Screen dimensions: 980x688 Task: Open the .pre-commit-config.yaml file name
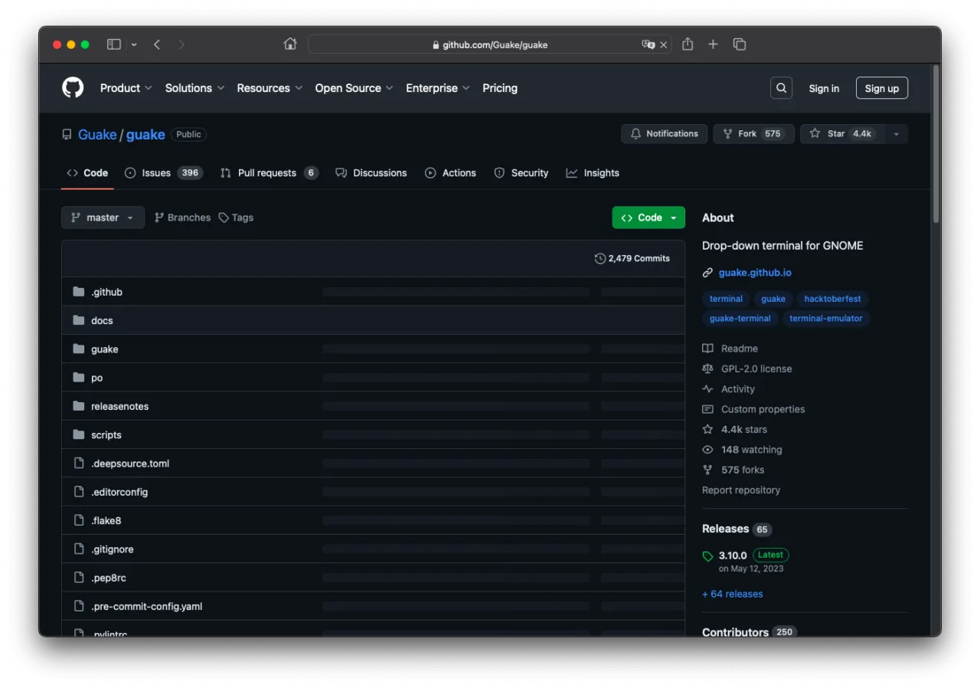coord(146,606)
